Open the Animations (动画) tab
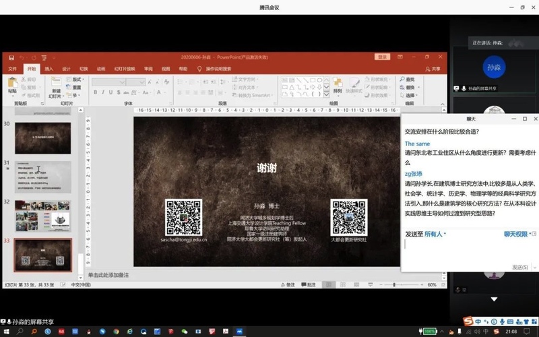This screenshot has height=337, width=539. pos(101,69)
